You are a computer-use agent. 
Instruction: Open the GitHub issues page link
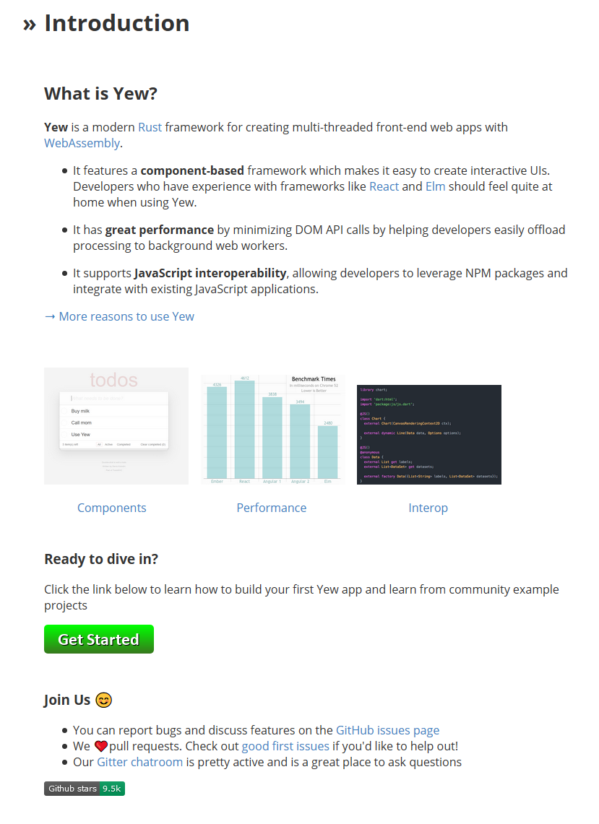point(387,730)
